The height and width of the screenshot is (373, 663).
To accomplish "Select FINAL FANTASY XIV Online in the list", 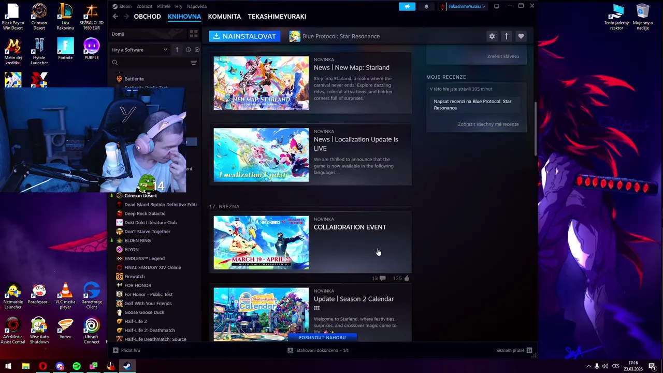I will (x=152, y=267).
